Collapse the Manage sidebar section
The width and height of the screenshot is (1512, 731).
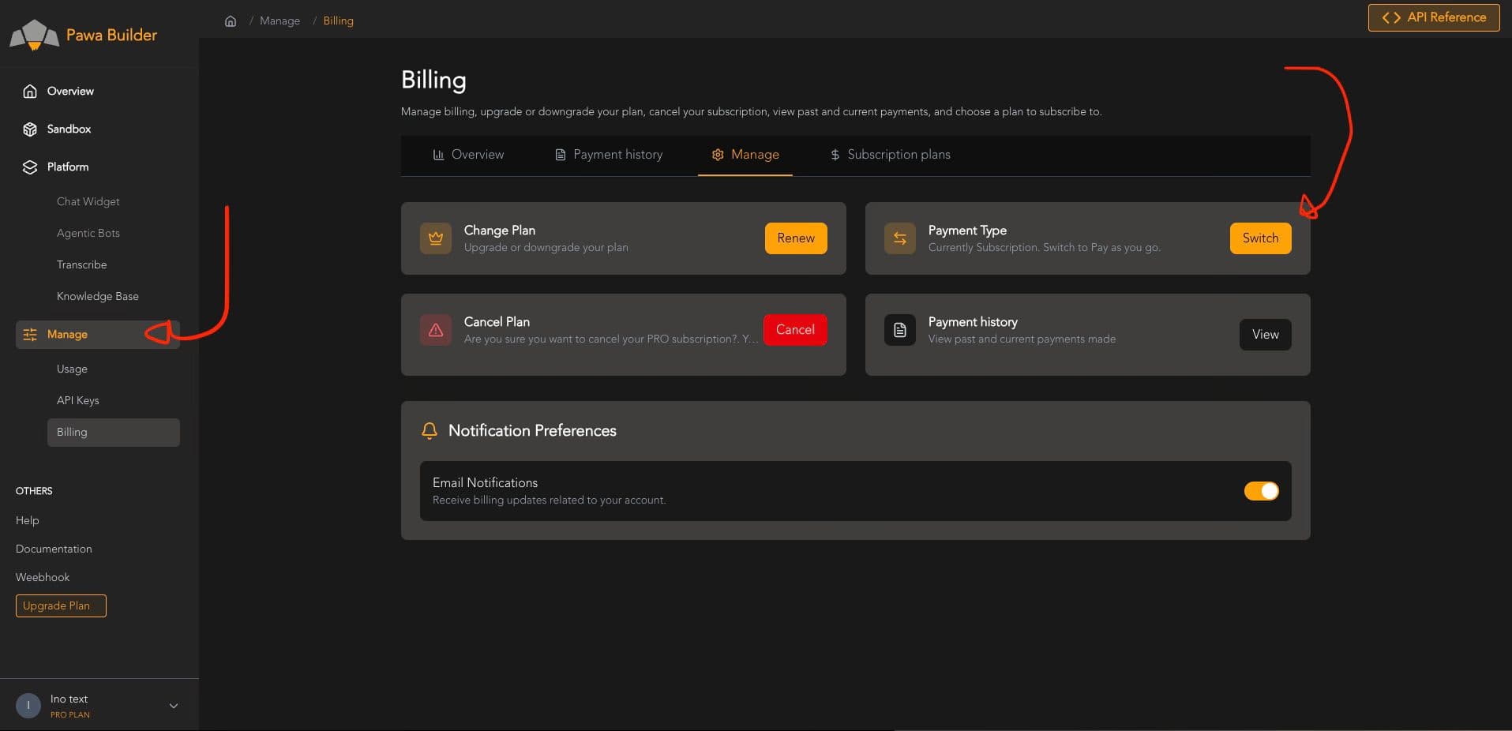(x=98, y=334)
